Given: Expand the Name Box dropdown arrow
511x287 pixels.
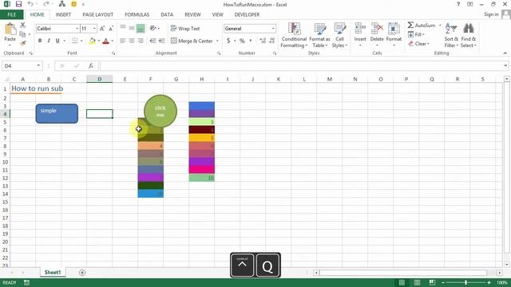Looking at the screenshot, I should pyautogui.click(x=38, y=65).
